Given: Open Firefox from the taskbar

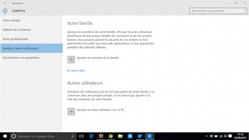Looking at the screenshot, I should click(x=101, y=136).
